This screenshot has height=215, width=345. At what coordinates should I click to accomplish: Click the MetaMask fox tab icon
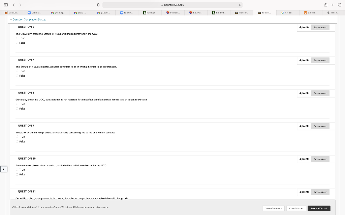6,13
